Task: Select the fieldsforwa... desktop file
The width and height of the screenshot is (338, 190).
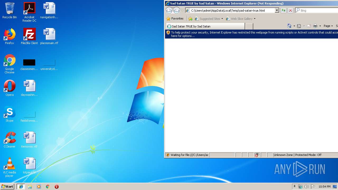Action: click(x=29, y=116)
